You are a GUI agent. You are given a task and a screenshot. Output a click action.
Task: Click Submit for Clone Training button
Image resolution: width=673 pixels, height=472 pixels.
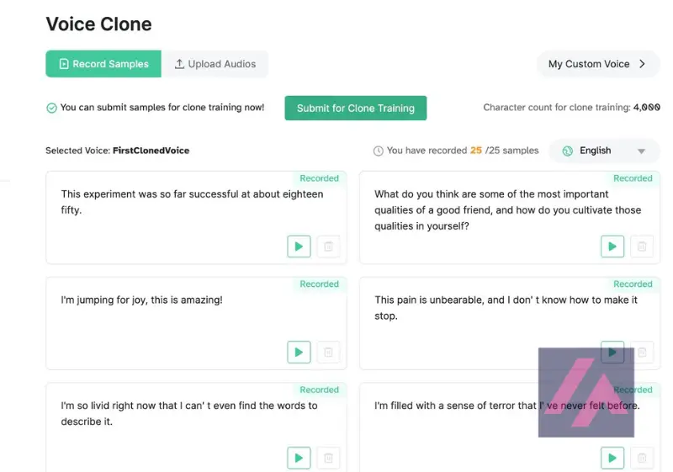355,108
